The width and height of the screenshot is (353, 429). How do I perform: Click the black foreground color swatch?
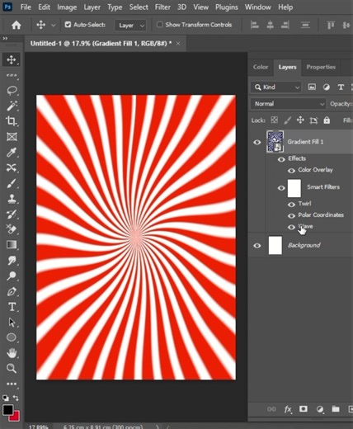click(x=7, y=410)
